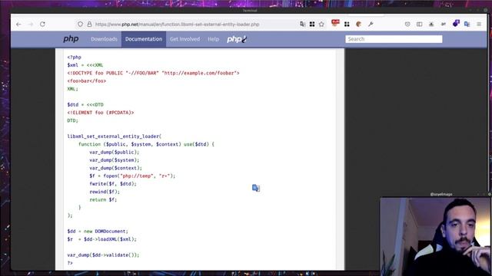Click the <!DOCTYPE foo PUBLIC code line
The width and height of the screenshot is (492, 276).
coord(153,73)
